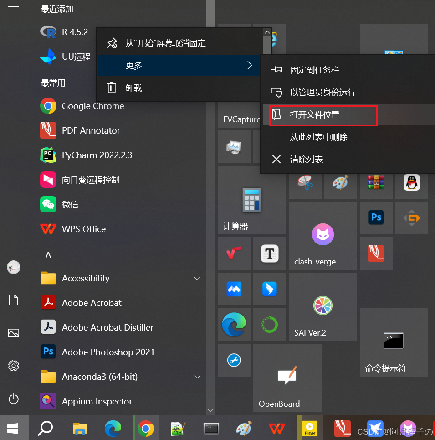Click context menu scroll up arrow
435x440 pixels.
267,32
